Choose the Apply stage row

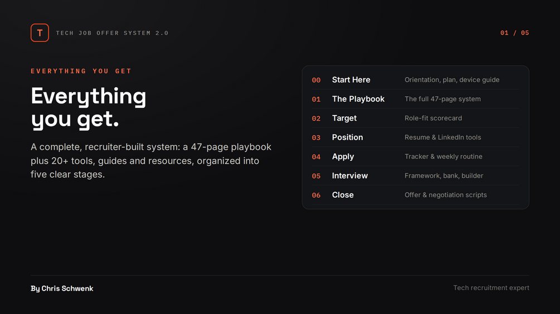tap(415, 157)
